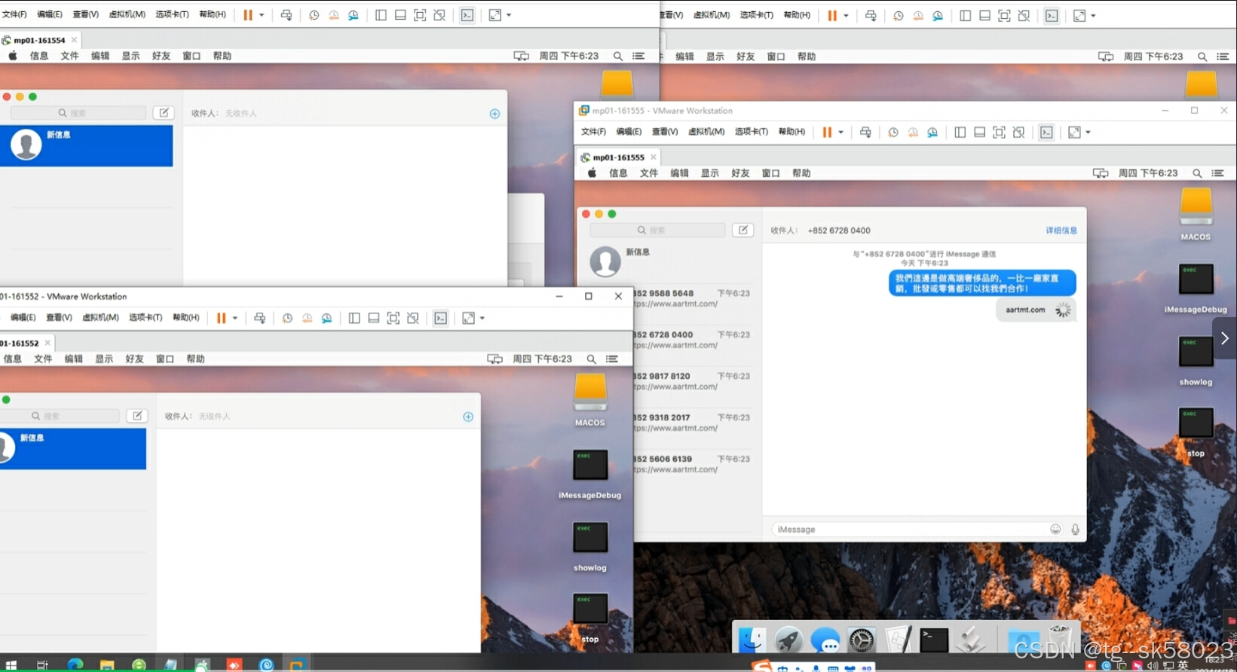Open emoji picker beside iMessage field
This screenshot has width=1237, height=672.
[x=1055, y=530]
